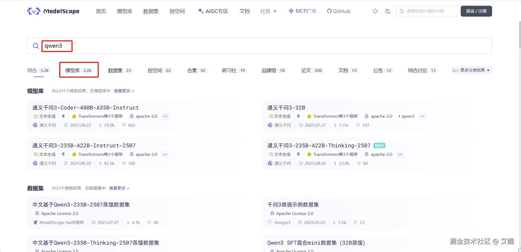Click the language switch icon
The image size is (521, 252).
click(388, 11)
